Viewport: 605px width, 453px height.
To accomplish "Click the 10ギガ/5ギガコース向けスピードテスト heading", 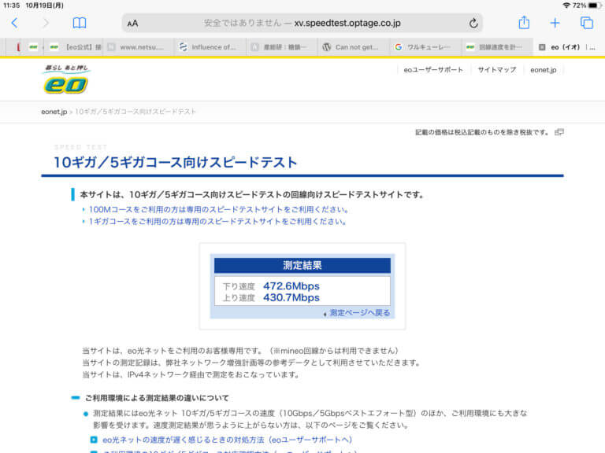I will pyautogui.click(x=176, y=162).
